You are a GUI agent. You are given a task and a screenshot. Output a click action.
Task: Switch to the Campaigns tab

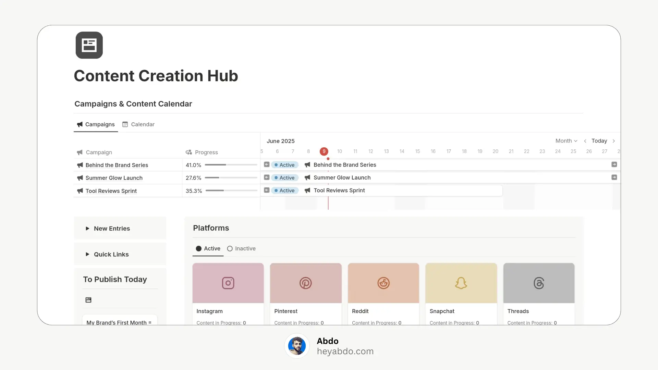(x=96, y=124)
